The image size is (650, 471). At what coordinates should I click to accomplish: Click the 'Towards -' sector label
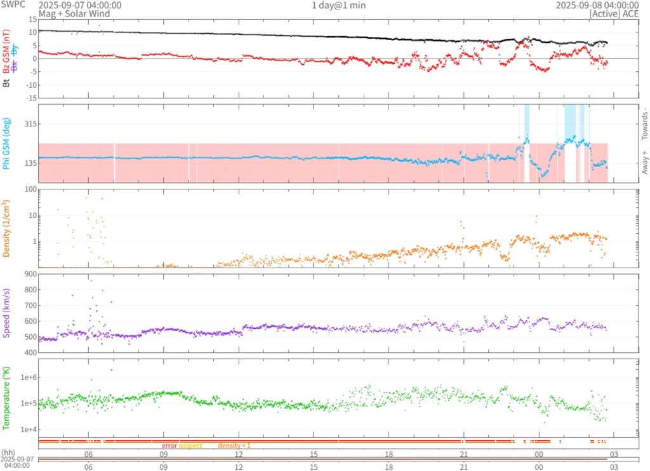click(644, 123)
